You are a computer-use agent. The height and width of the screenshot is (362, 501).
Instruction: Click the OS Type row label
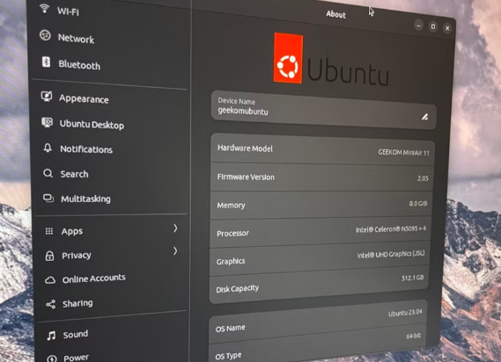point(228,356)
